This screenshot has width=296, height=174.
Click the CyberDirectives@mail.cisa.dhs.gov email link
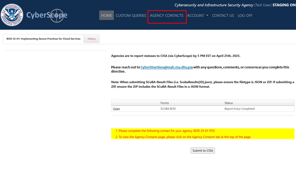[167, 67]
